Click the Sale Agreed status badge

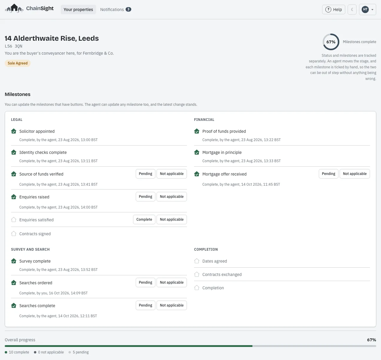click(x=18, y=63)
